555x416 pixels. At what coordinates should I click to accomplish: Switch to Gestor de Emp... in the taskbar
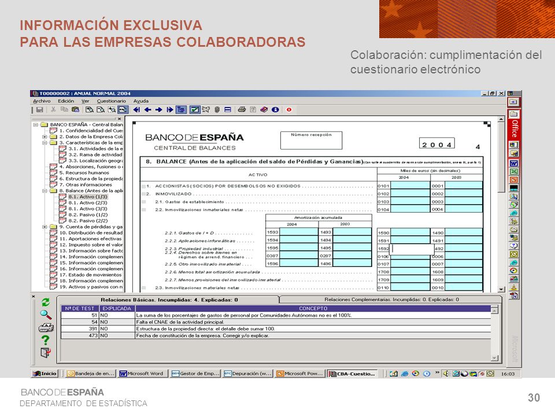point(196,374)
